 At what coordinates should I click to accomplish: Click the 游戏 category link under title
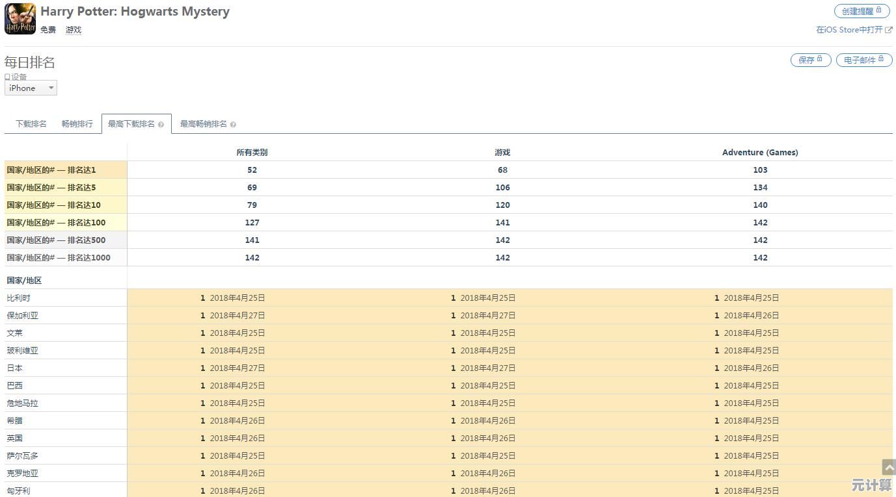click(74, 30)
